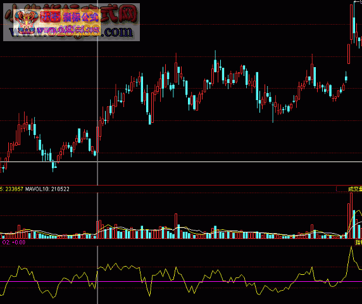Viewport: 362px width, 304px height.
Task: Click the partially visible 指标 label at right
Action: [x=359, y=242]
